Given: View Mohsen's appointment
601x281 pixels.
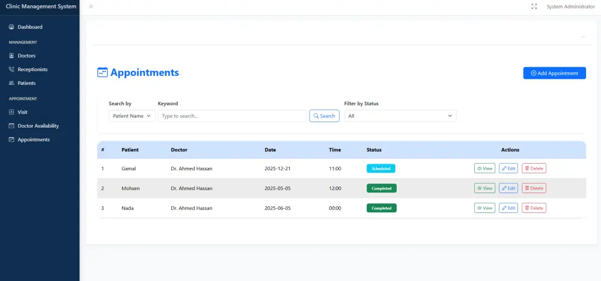Looking at the screenshot, I should coord(484,188).
